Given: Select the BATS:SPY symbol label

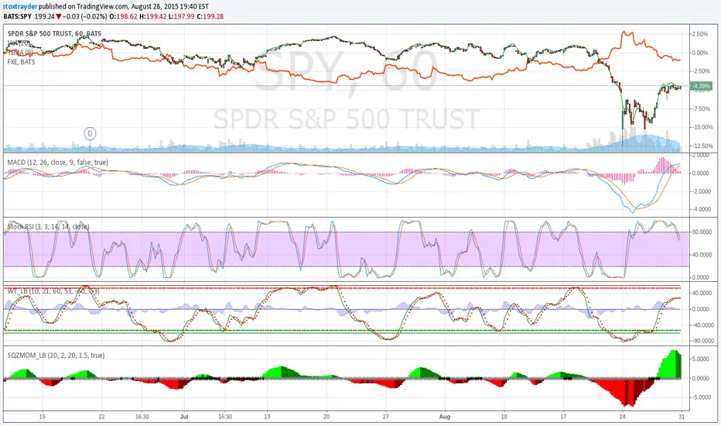Looking at the screenshot, I should pos(17,16).
